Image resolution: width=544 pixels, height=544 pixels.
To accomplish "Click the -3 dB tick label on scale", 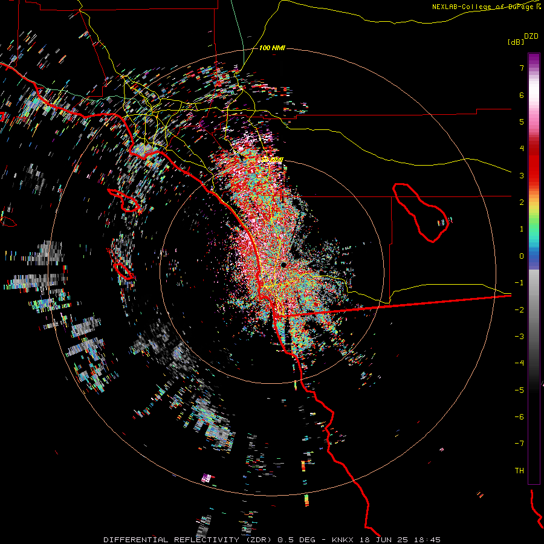I will tap(519, 337).
